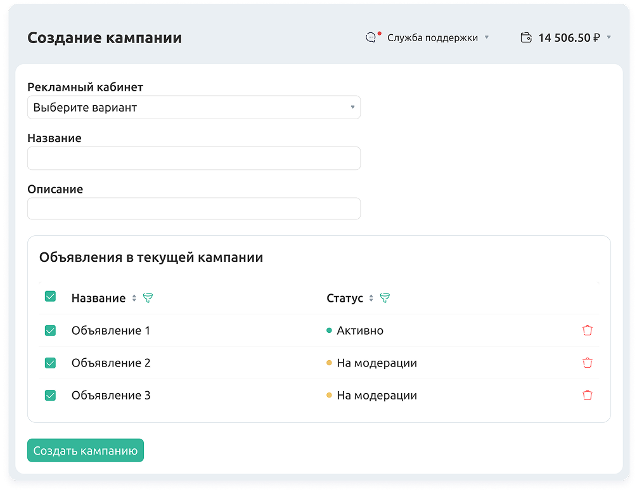Sort ads by Статус column

point(371,299)
